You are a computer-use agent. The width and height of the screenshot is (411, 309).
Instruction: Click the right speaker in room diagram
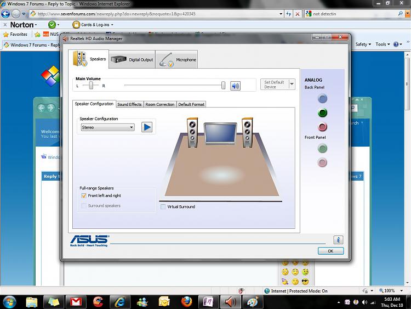247,132
